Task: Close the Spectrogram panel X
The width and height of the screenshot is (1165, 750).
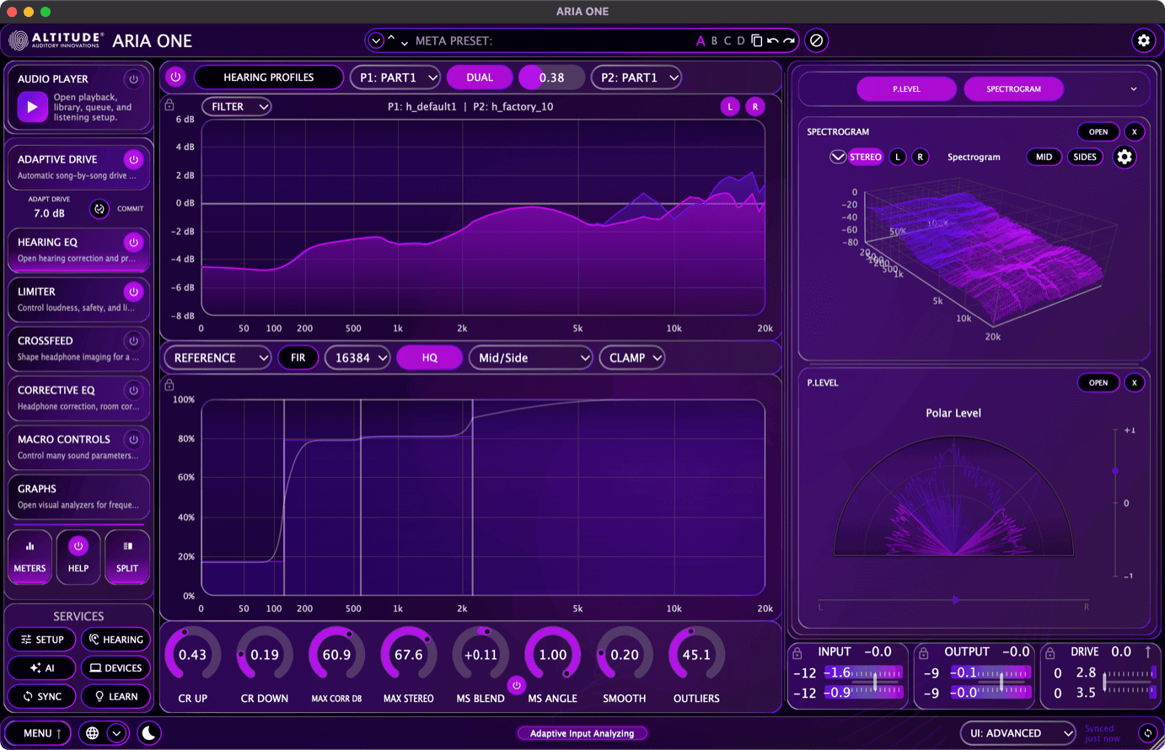Action: tap(1135, 131)
